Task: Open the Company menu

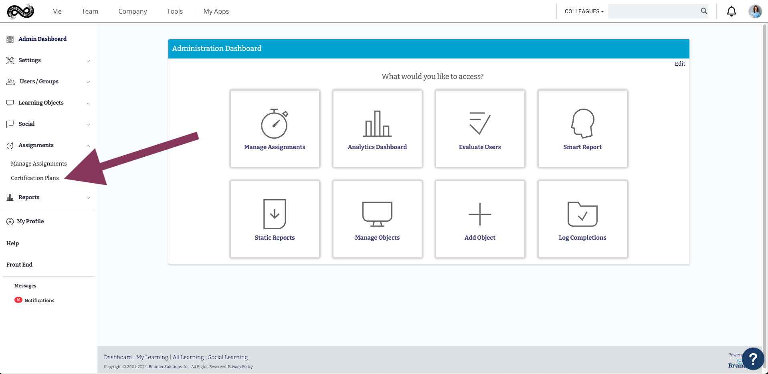Action: point(132,12)
